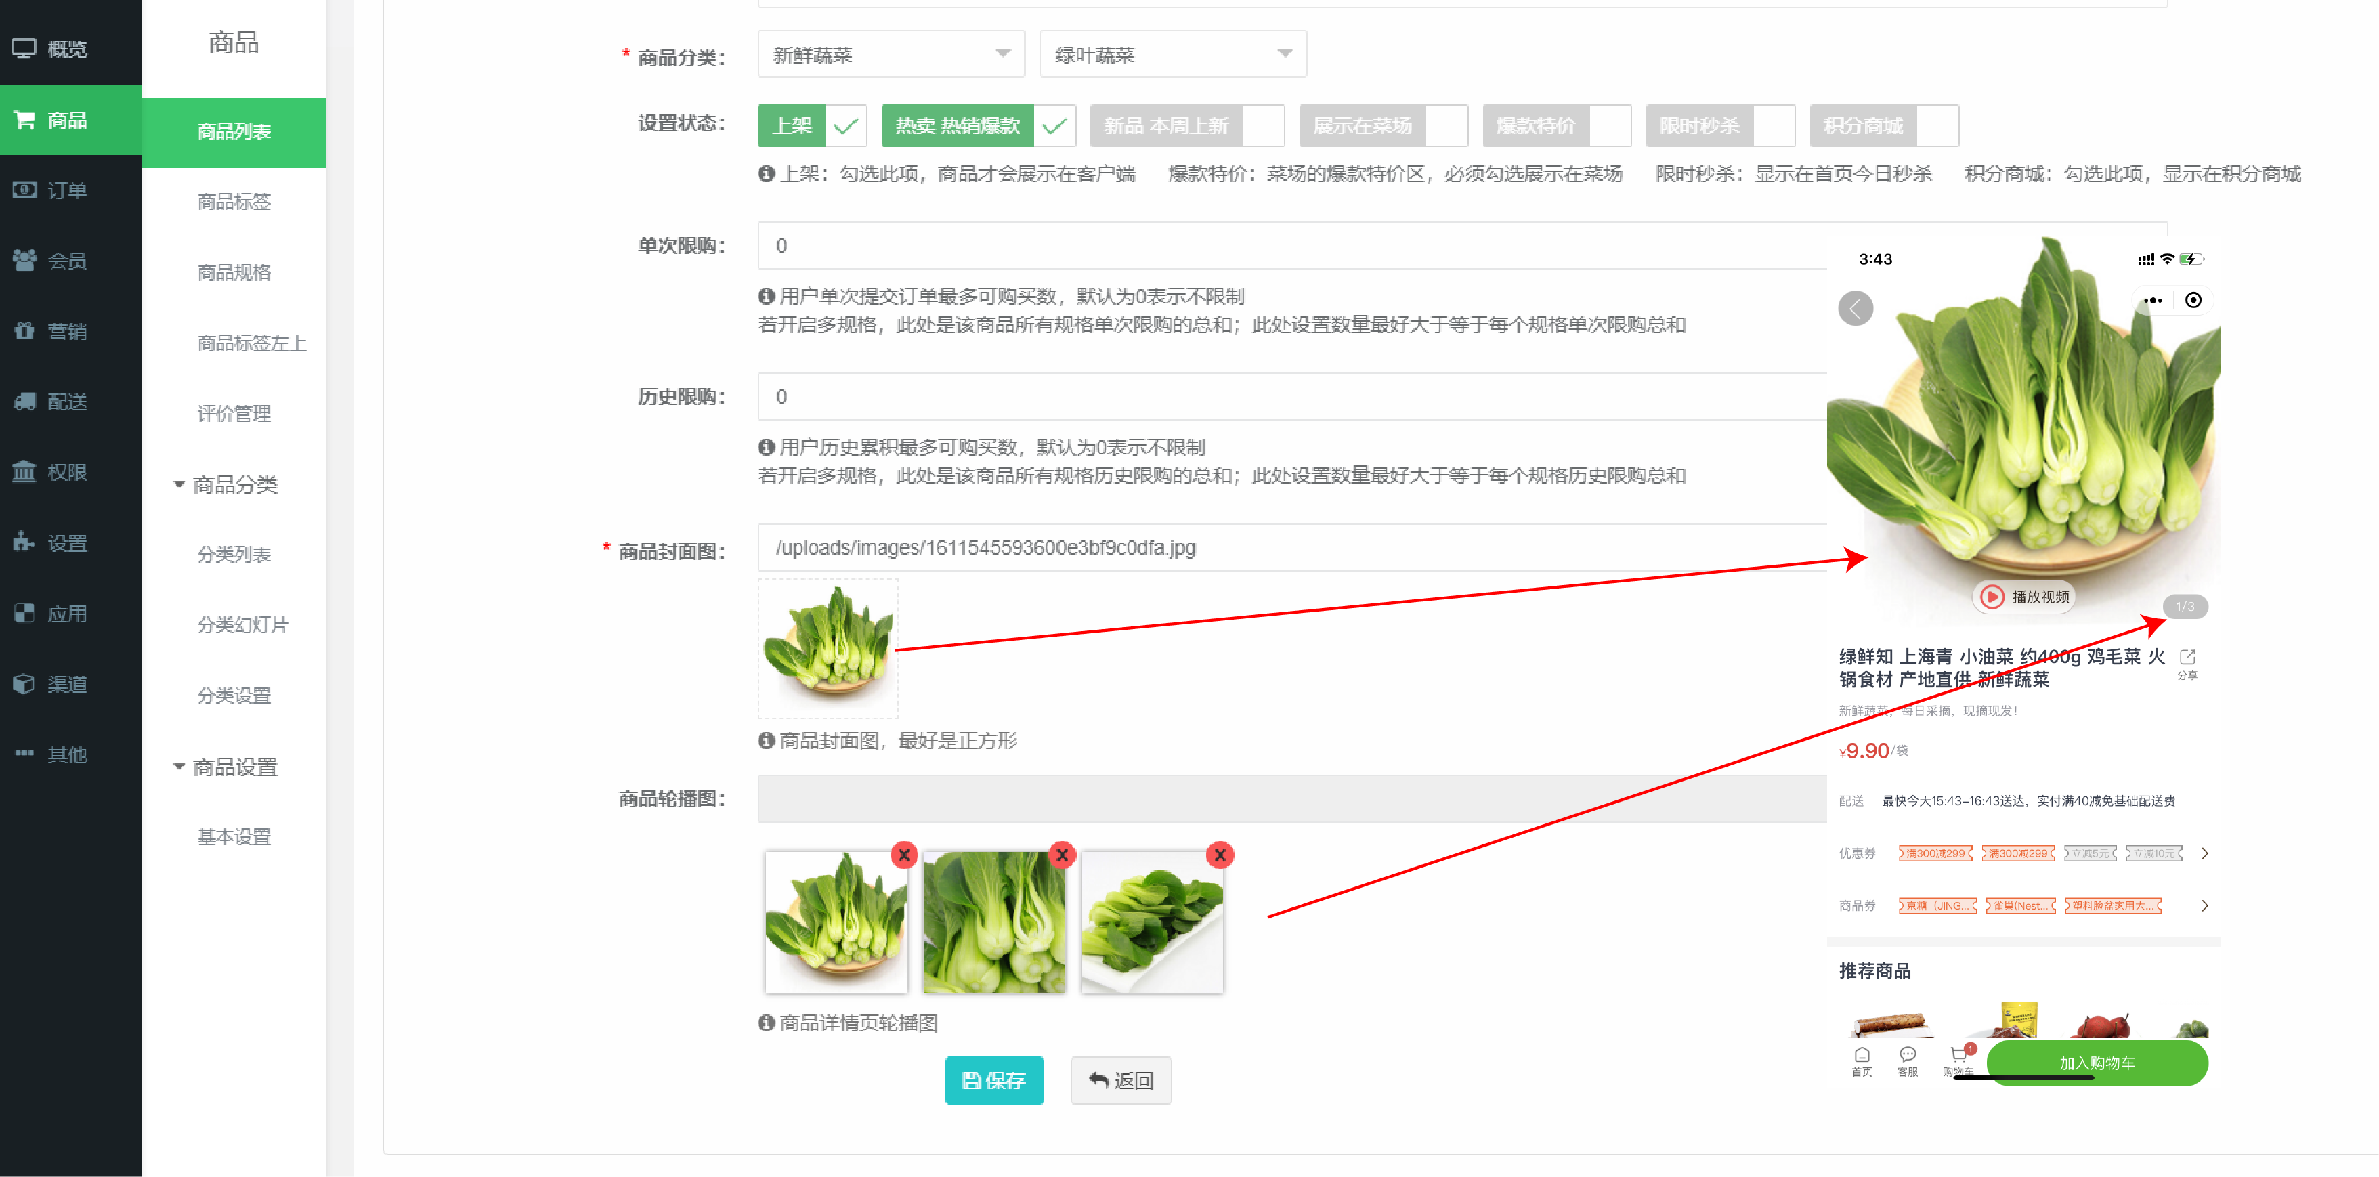2379x1177 pixels.
Task: Open the 新鲜蔬菜 category dropdown
Action: 891,54
